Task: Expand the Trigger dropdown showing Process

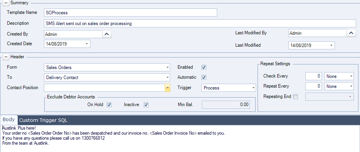Action: (x=253, y=88)
